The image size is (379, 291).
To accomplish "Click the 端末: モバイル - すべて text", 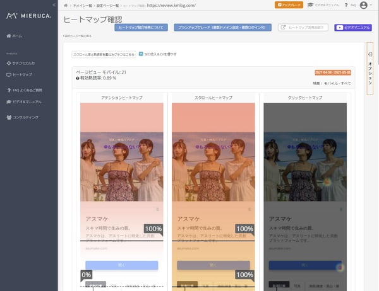I will point(332,83).
